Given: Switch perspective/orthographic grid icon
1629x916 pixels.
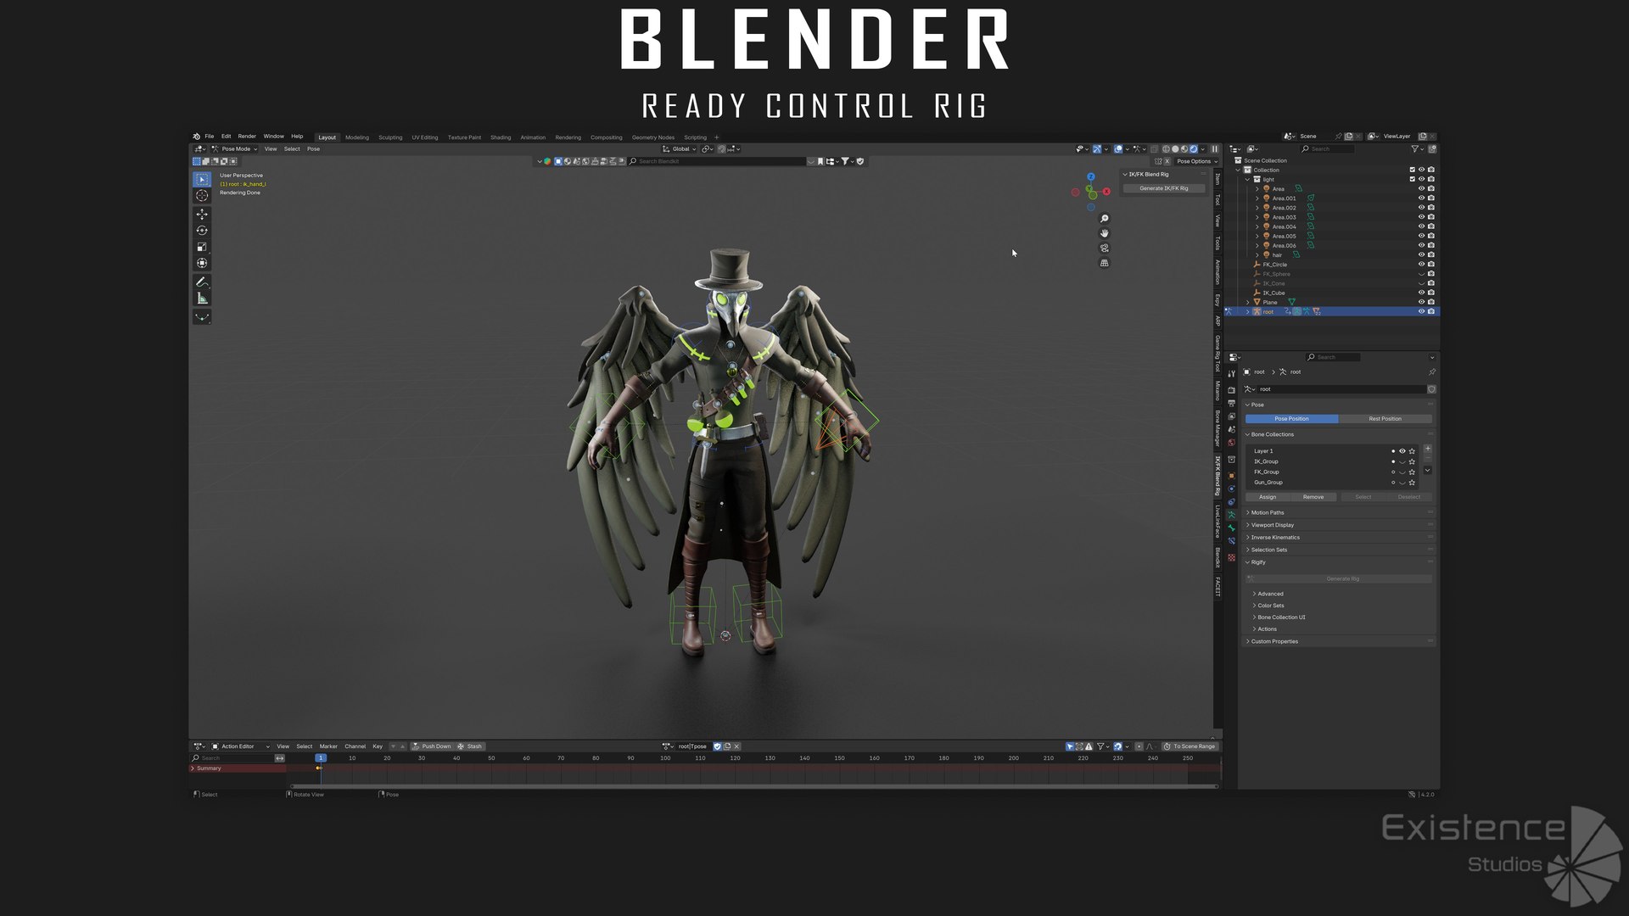Looking at the screenshot, I should pos(1104,263).
